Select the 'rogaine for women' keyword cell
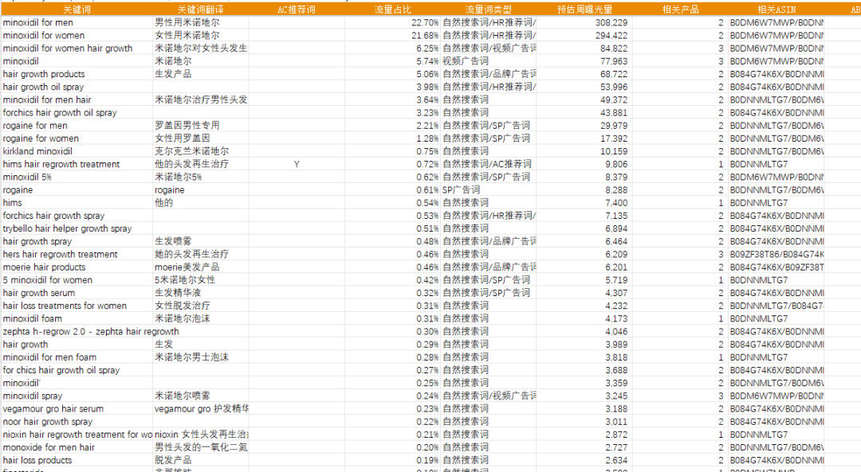 click(77, 138)
